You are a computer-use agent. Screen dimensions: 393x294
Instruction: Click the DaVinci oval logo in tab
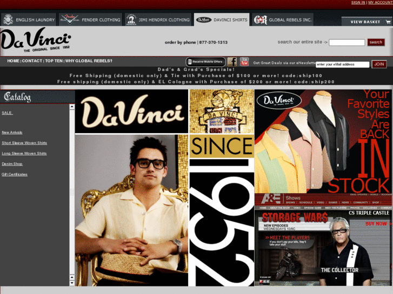click(203, 20)
